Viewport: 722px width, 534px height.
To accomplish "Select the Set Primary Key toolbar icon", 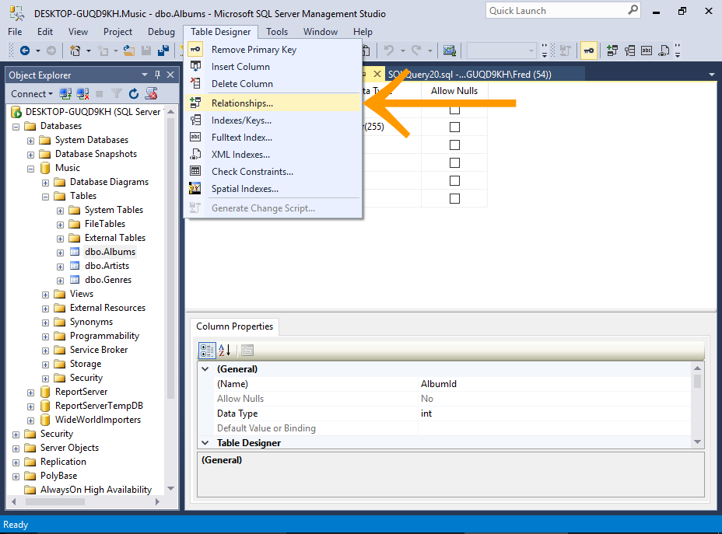I will click(x=589, y=50).
